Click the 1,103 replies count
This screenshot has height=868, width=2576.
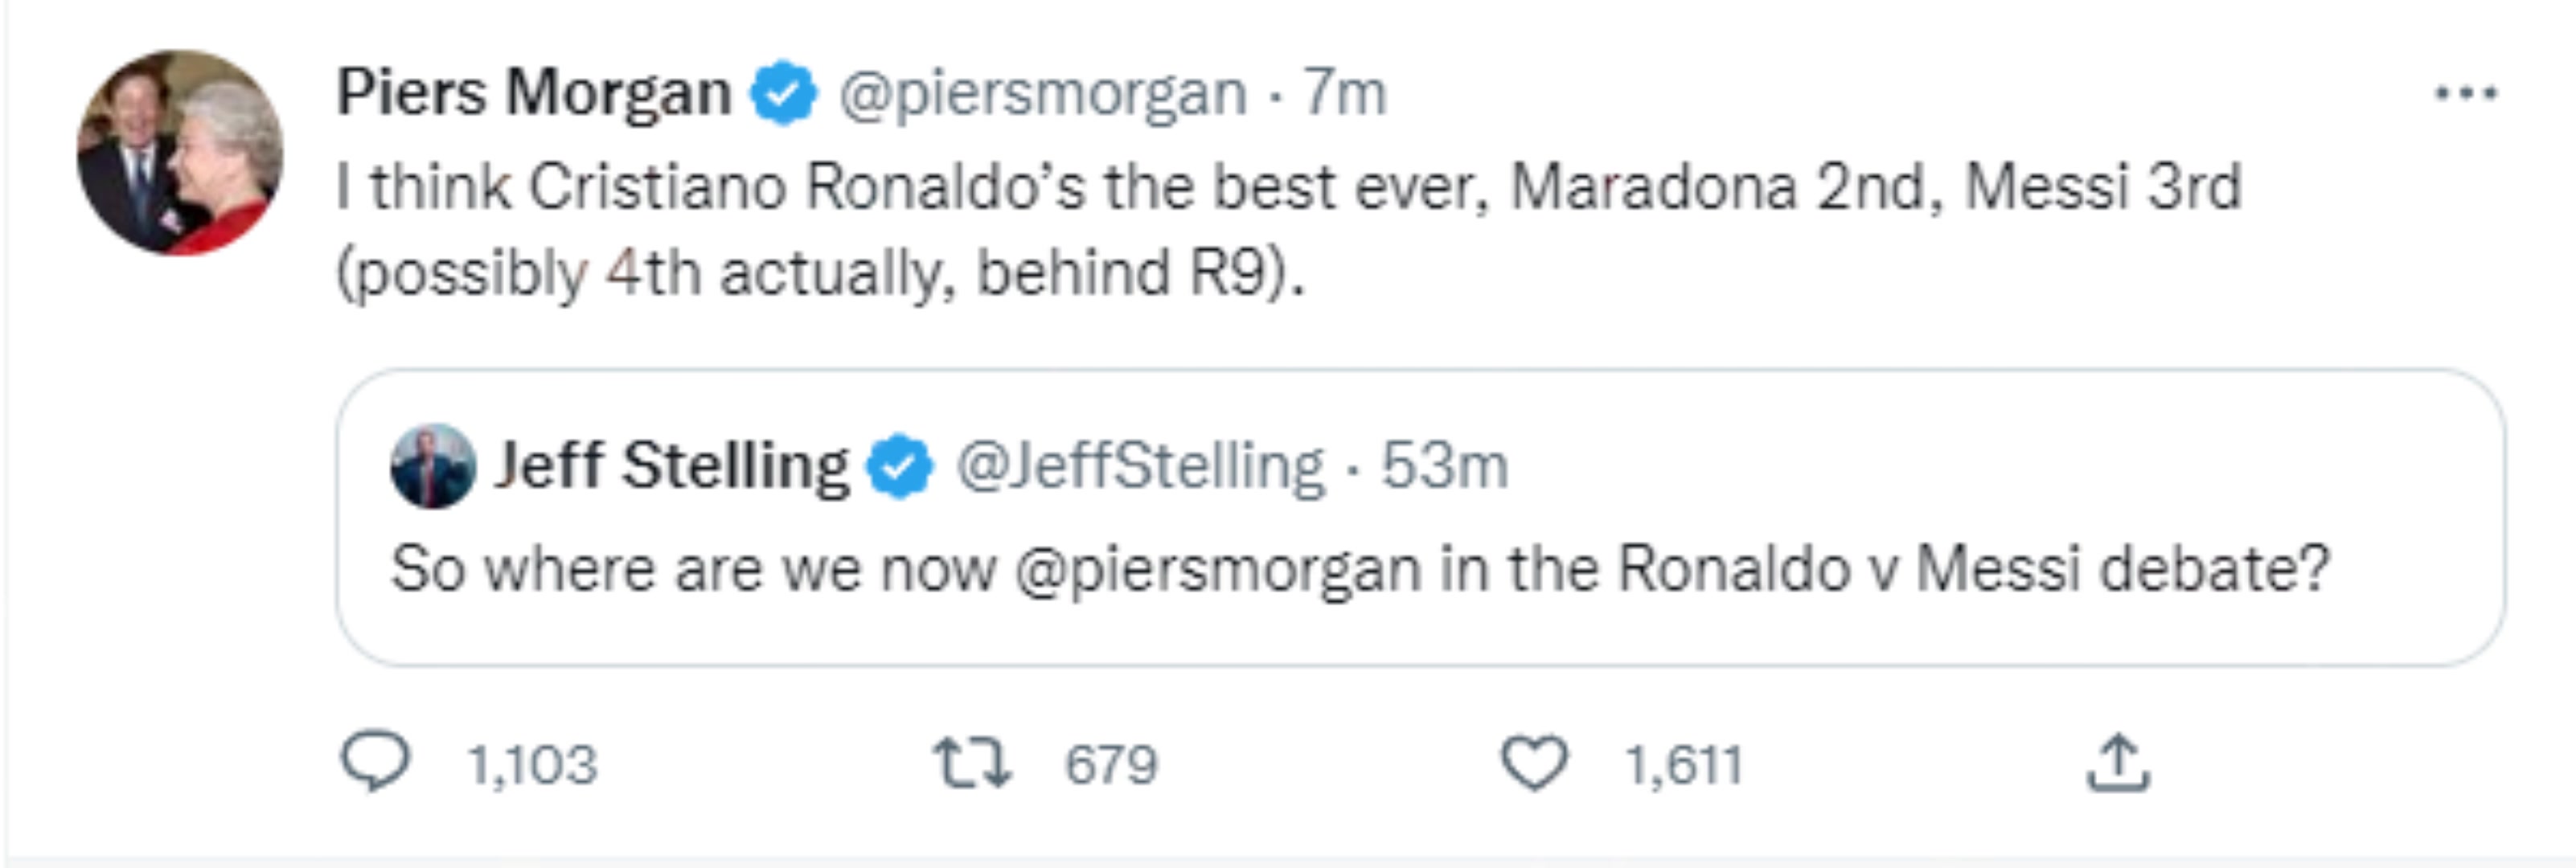point(532,765)
